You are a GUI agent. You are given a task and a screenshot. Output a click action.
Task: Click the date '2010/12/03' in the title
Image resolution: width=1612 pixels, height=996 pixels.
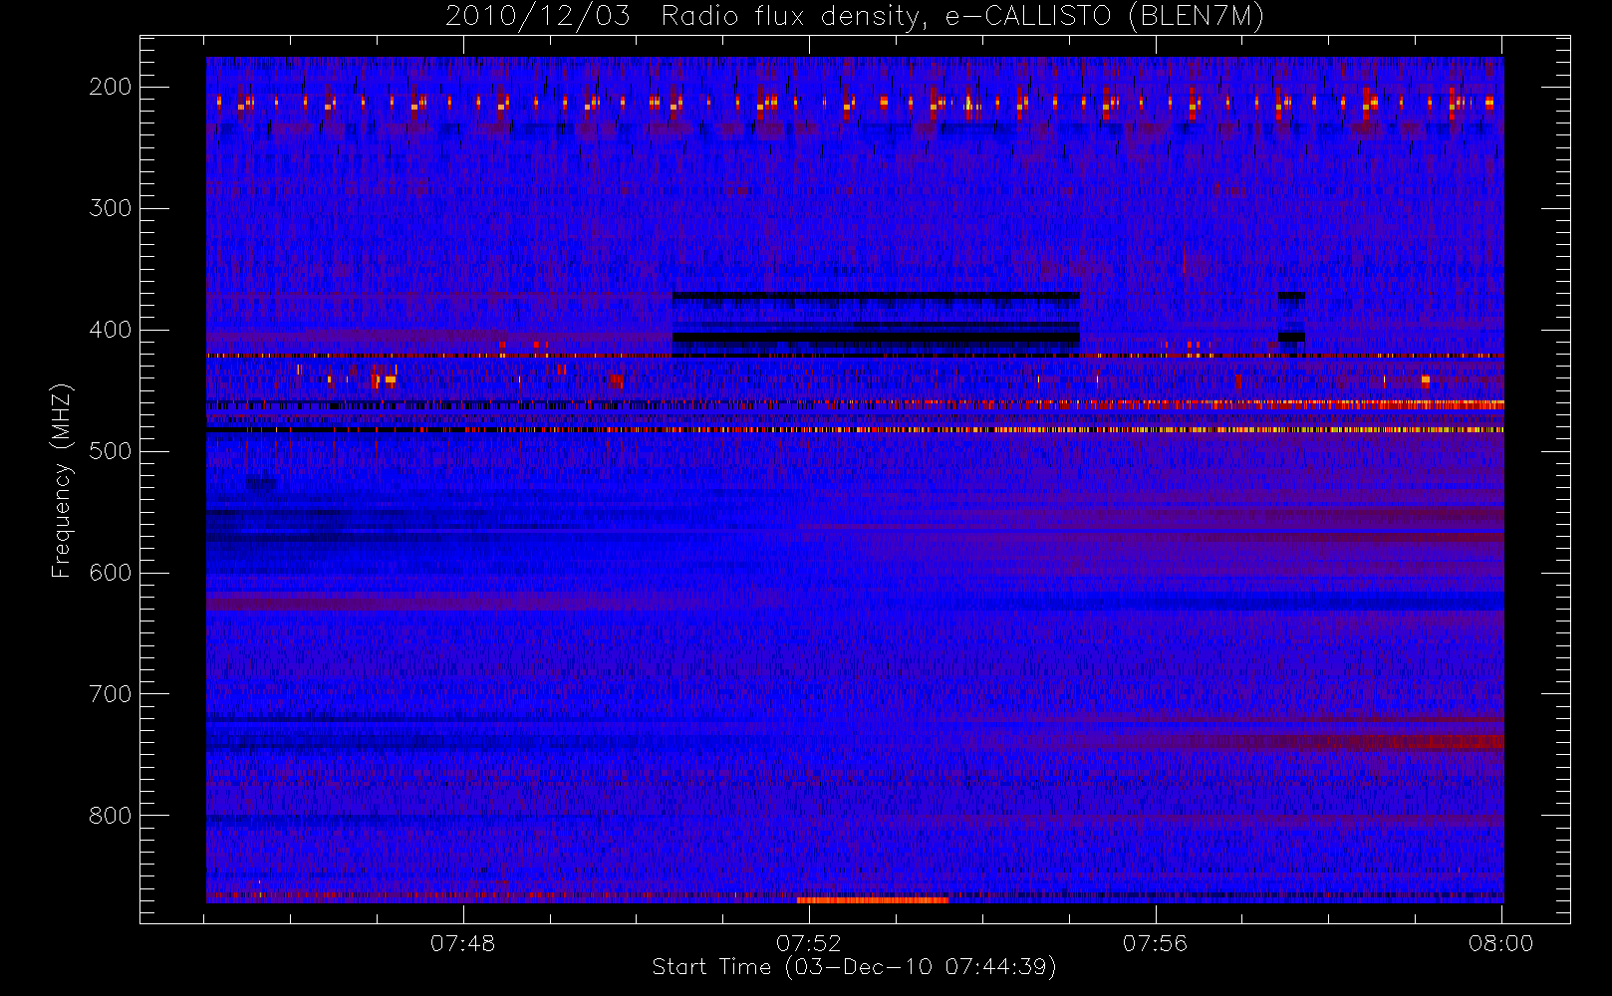click(538, 17)
